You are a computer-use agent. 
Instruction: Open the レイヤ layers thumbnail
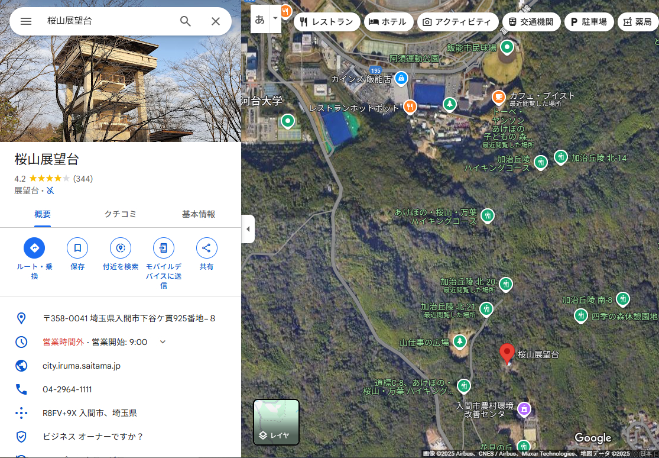[x=276, y=422]
